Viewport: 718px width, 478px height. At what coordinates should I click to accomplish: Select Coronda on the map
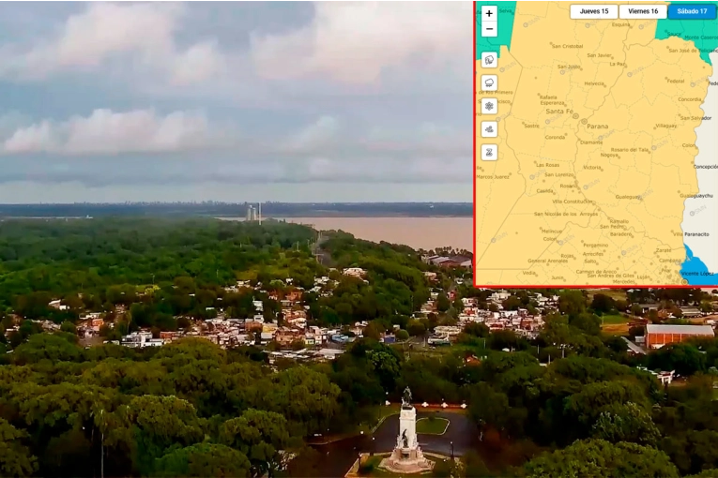555,137
